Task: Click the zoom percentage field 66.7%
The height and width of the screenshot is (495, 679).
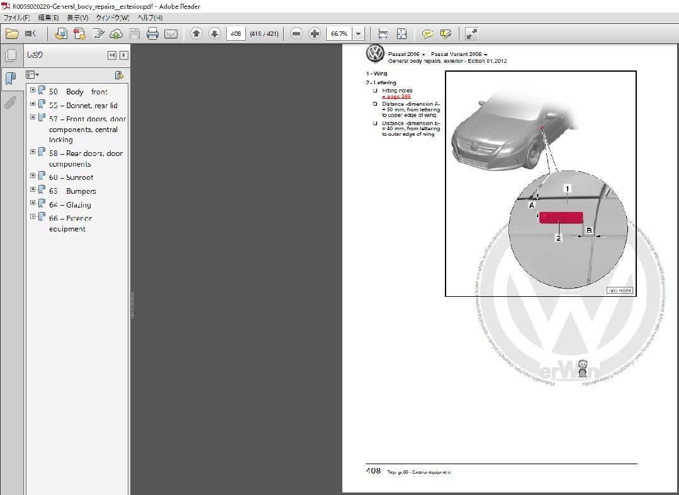Action: pos(340,34)
